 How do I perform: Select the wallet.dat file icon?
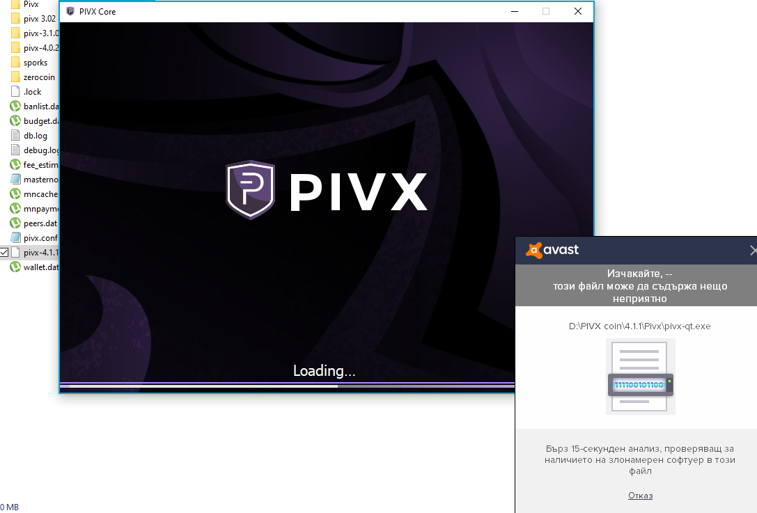point(15,267)
